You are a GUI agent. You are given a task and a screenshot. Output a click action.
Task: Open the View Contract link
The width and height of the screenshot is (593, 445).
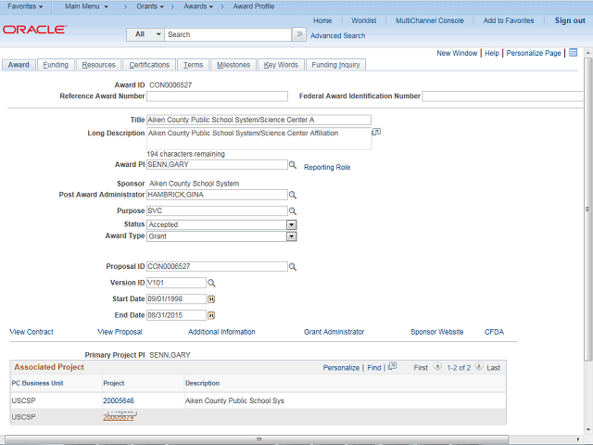pos(32,332)
